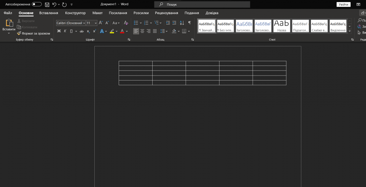Open ribbon display options icon
The height and width of the screenshot is (187, 366).
[358, 4]
